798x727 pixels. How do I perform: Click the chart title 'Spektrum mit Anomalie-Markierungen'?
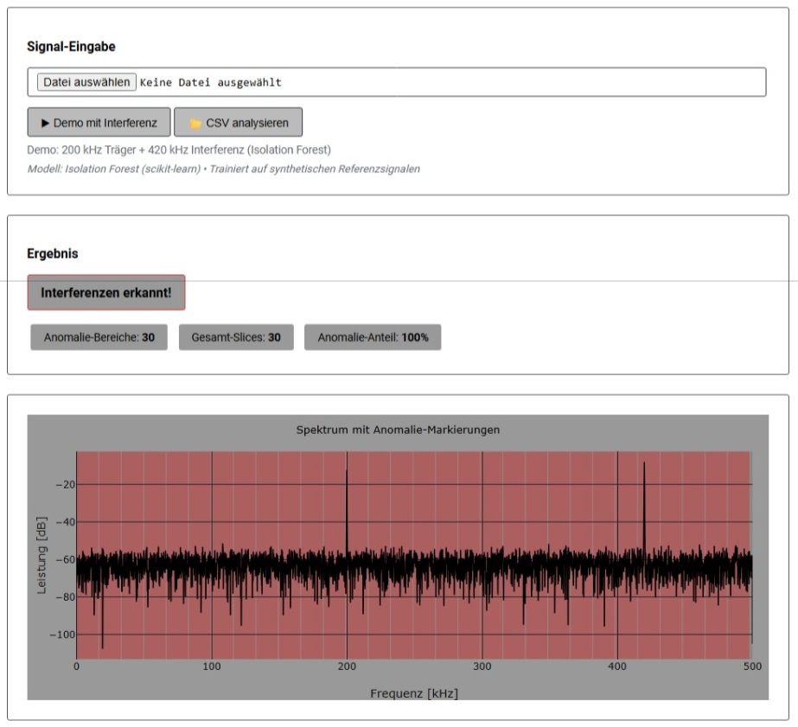[398, 430]
